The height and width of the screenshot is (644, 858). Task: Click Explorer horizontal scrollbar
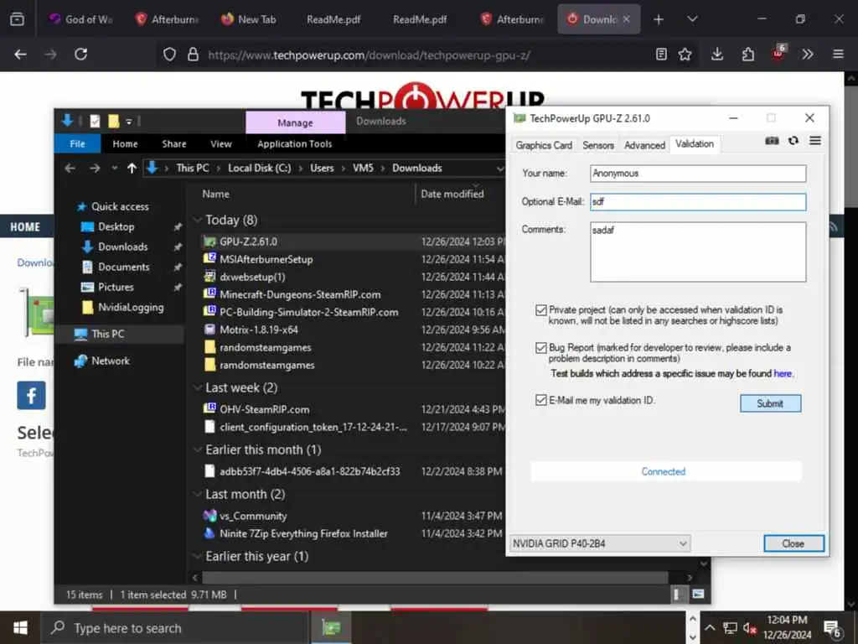(x=435, y=577)
